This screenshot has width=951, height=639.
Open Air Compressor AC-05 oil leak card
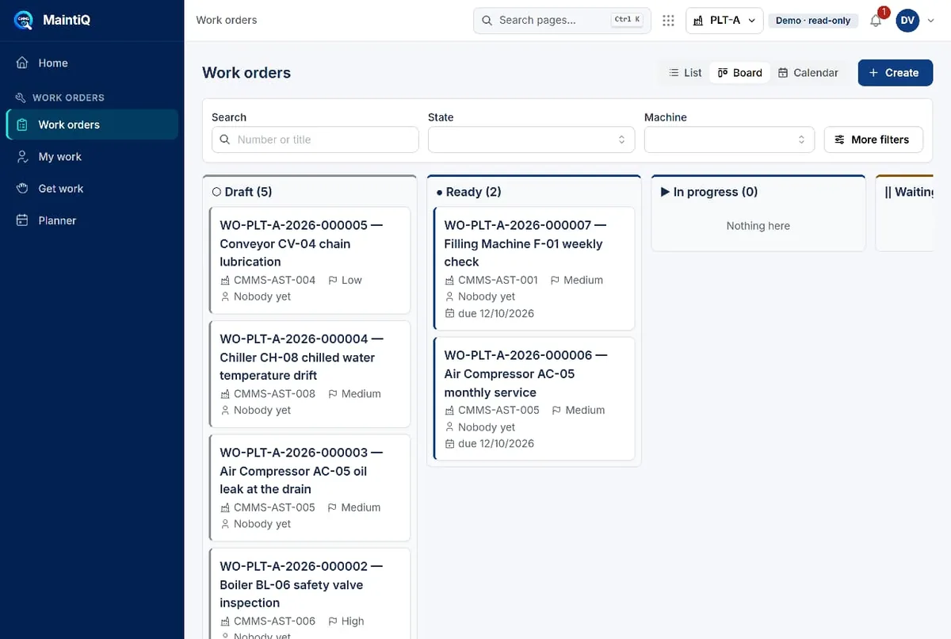coord(310,488)
